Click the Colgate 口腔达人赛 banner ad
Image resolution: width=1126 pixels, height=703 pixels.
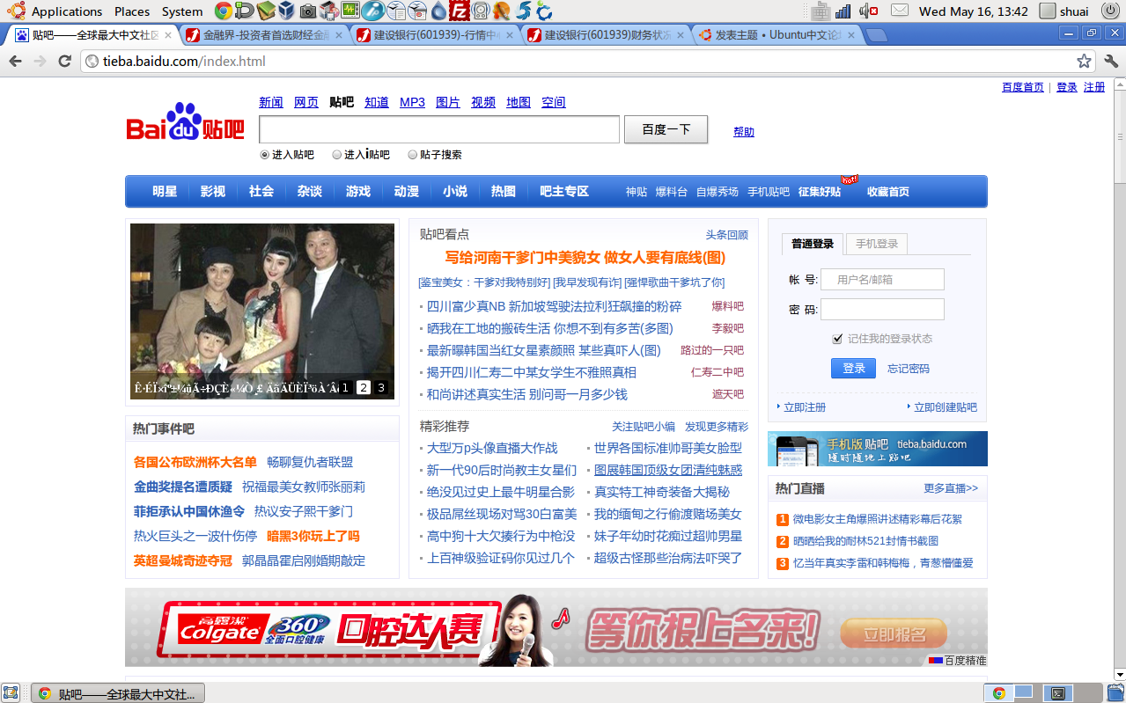(x=556, y=628)
